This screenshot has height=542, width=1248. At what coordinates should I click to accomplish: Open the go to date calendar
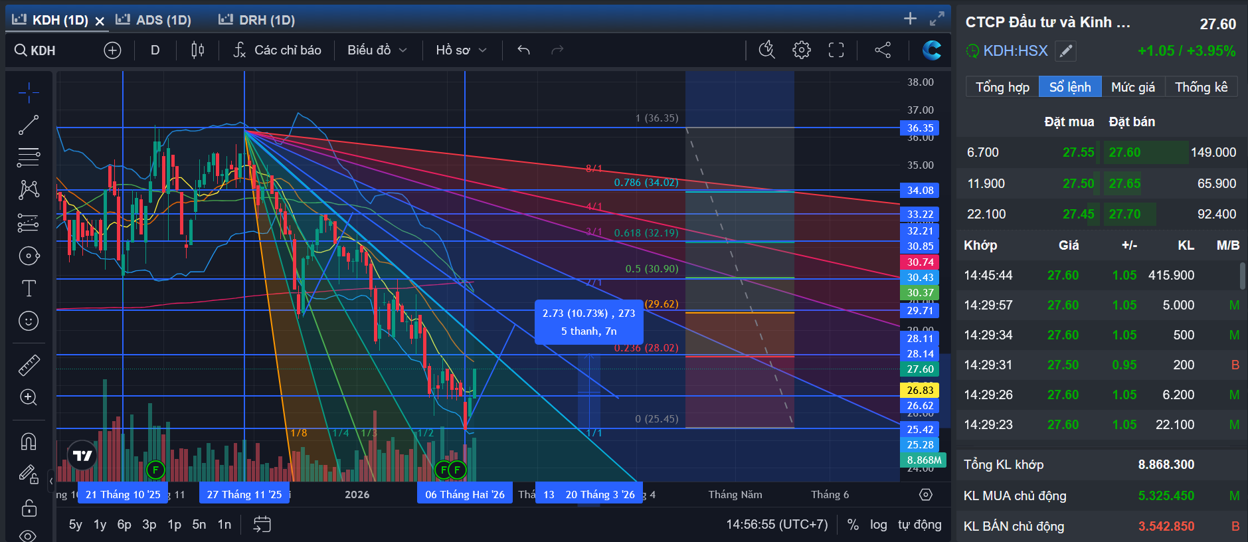[x=262, y=525]
